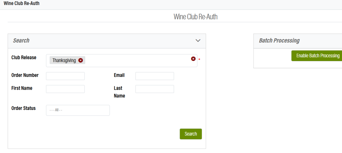Focus the Last Name text field
The width and height of the screenshot is (342, 153).
155,89
